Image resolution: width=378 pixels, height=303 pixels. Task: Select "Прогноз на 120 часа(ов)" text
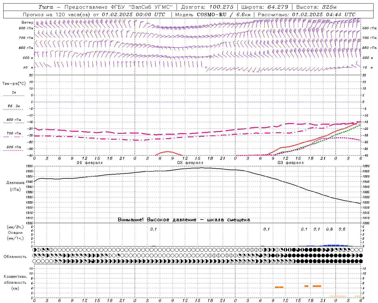57,14
